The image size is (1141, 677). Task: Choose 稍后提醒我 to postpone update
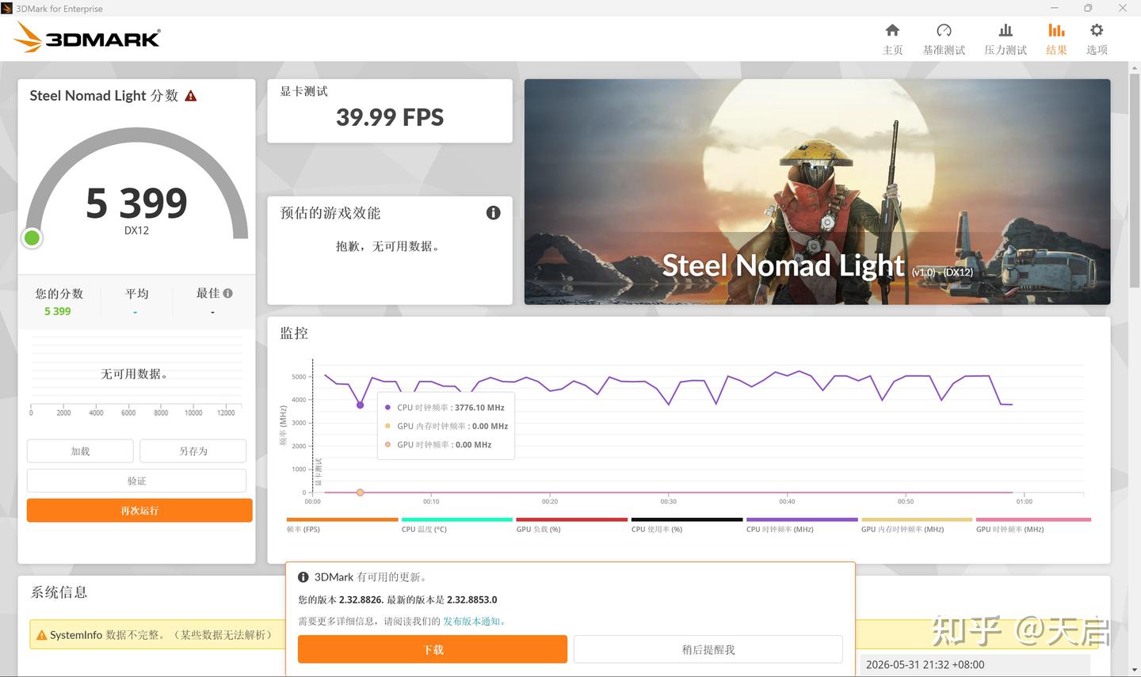point(708,649)
